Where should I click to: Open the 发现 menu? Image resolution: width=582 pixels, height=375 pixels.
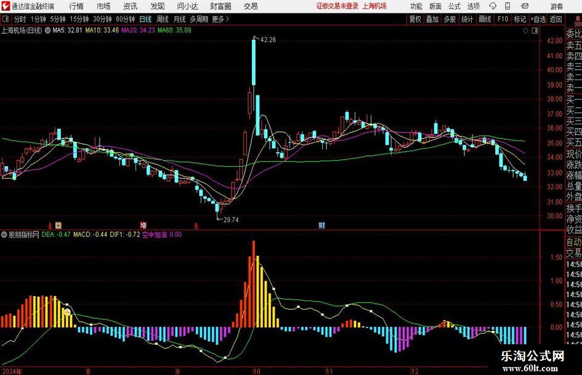click(x=158, y=6)
